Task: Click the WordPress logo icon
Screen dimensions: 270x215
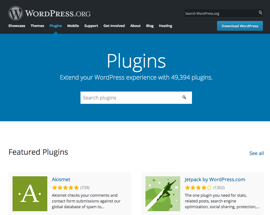Action: pos(15,13)
